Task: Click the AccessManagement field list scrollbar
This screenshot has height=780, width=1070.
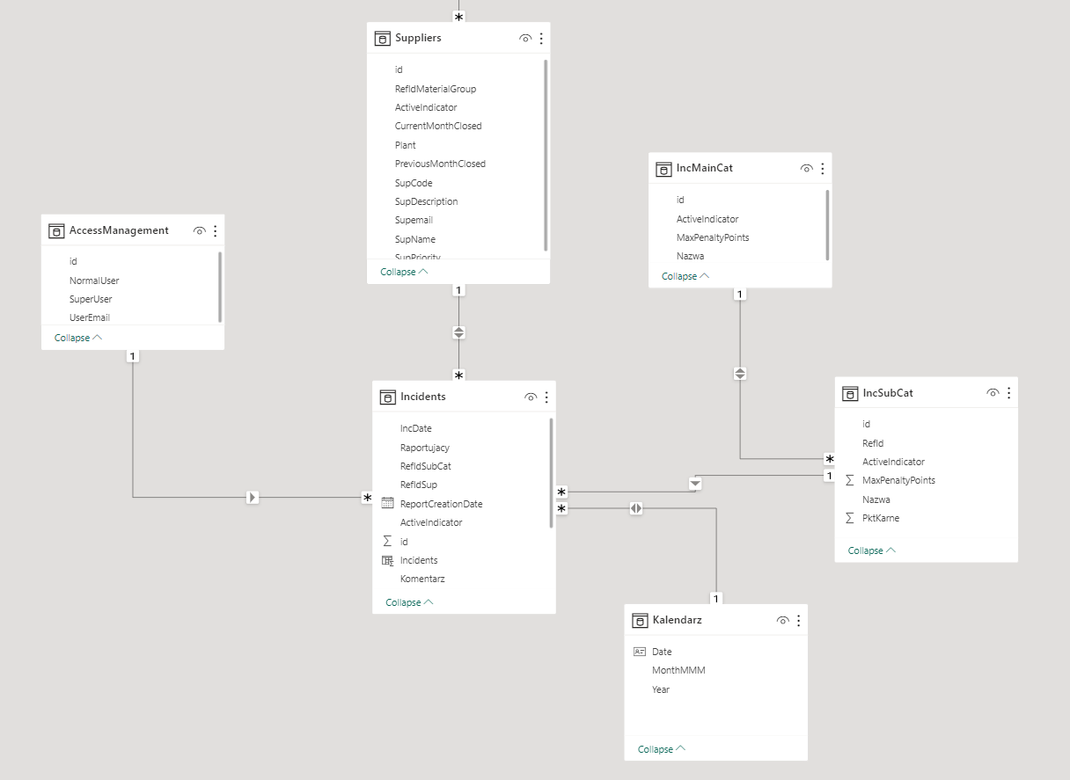Action: click(x=220, y=287)
